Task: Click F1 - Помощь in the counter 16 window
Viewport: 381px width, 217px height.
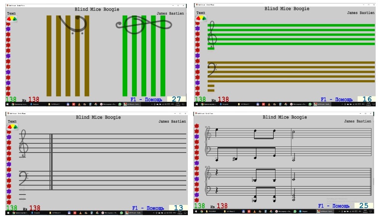Action: click(x=336, y=99)
